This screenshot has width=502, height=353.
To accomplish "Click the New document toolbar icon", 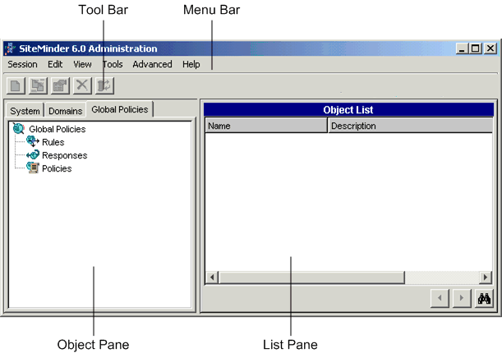I will point(16,85).
